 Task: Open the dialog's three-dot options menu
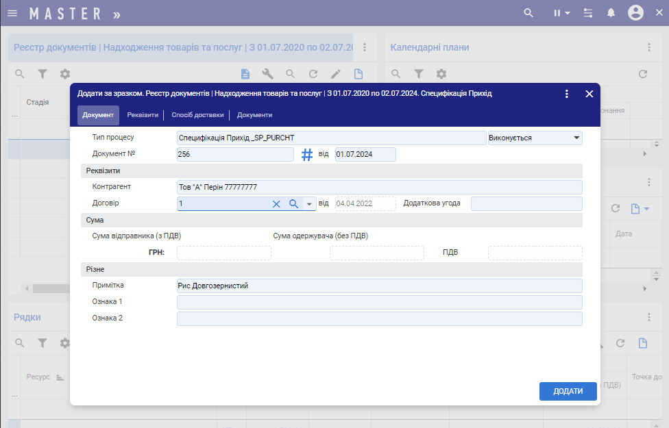(566, 94)
